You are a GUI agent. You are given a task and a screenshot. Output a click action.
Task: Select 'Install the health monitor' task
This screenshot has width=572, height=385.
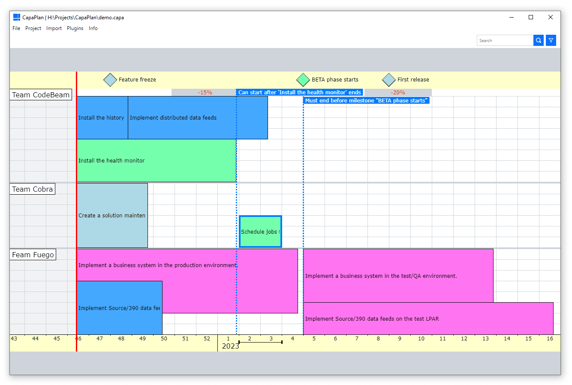[156, 161]
